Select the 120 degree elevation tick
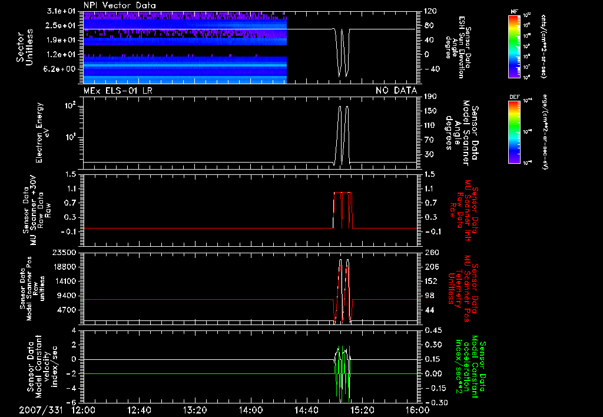 click(430, 11)
